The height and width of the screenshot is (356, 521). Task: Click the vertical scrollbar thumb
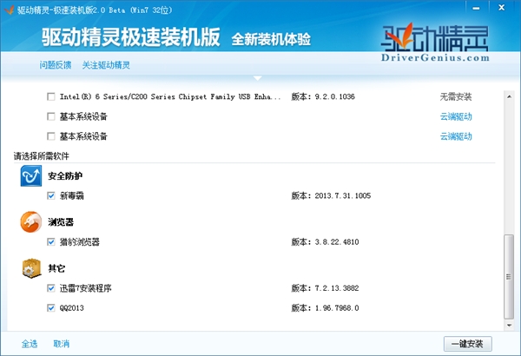pyautogui.click(x=509, y=277)
